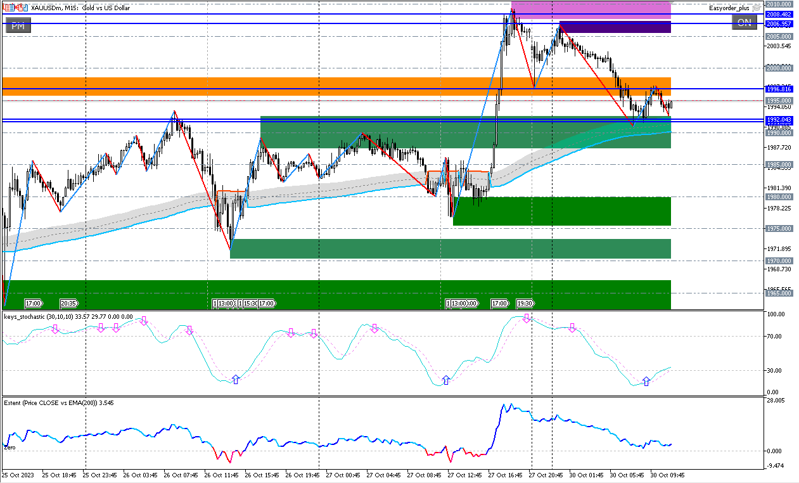Click the leftmost 17:00 time flag

point(33,304)
